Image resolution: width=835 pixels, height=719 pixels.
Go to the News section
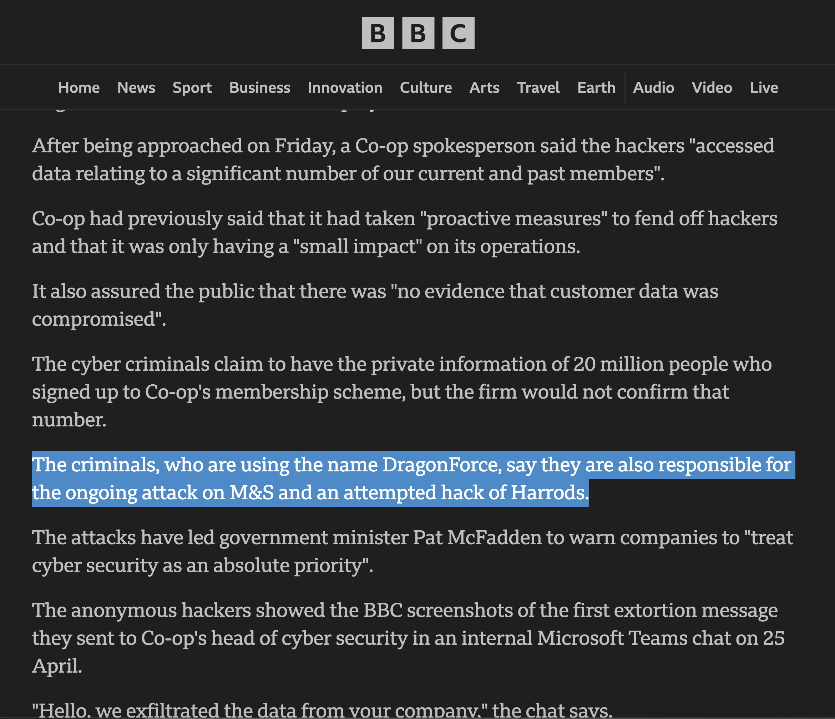coord(136,87)
